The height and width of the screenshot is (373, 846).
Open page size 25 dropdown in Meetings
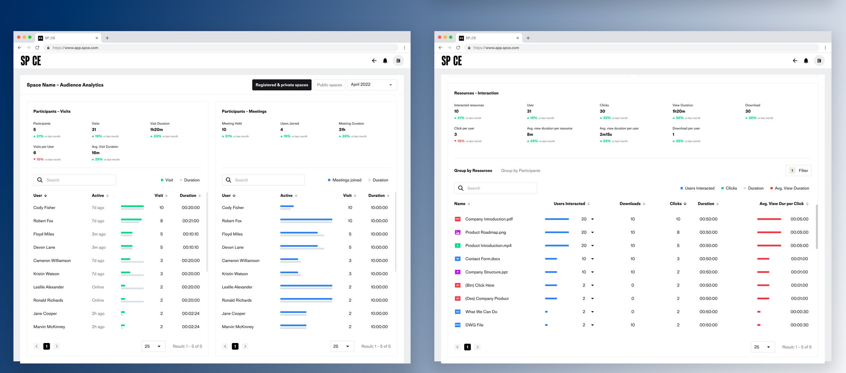[342, 347]
